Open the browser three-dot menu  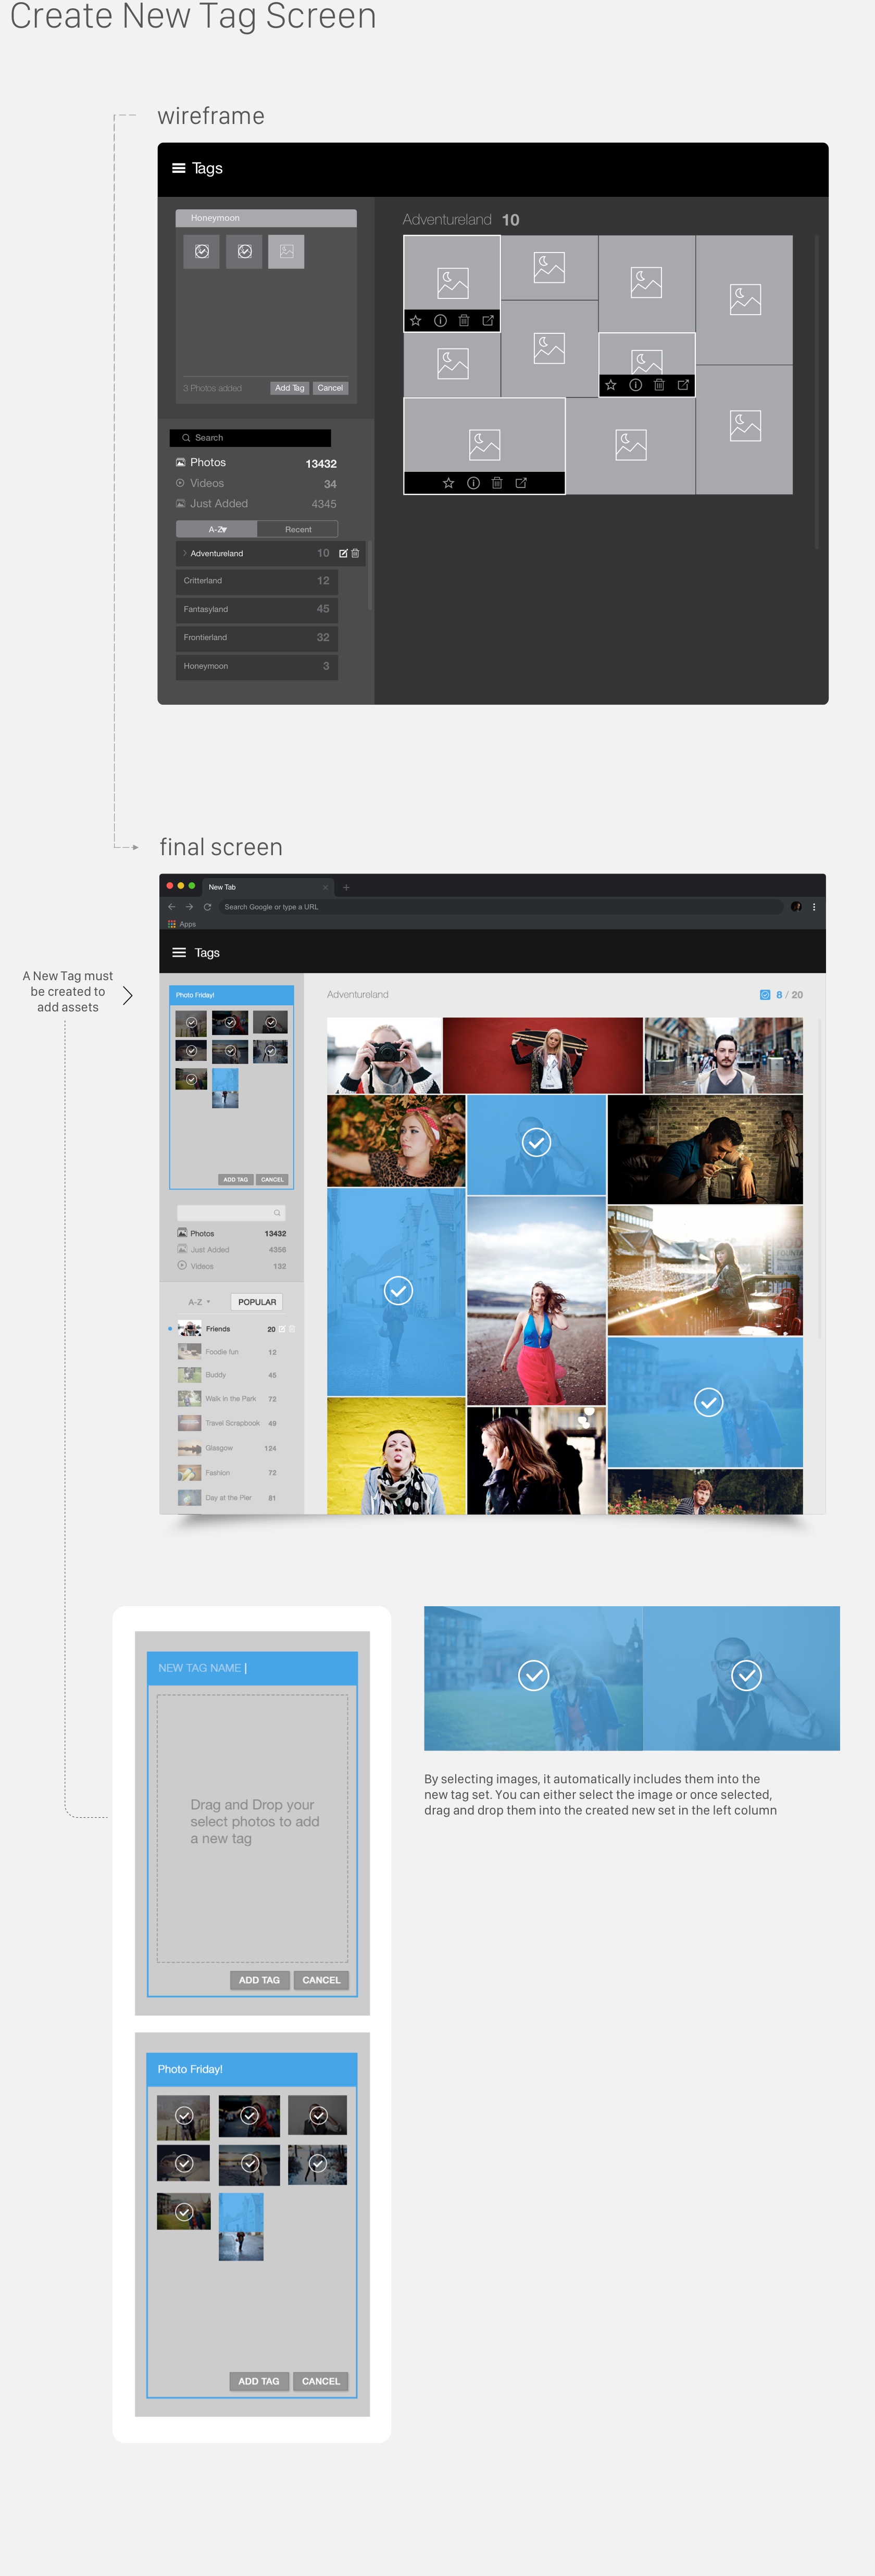pos(814,907)
